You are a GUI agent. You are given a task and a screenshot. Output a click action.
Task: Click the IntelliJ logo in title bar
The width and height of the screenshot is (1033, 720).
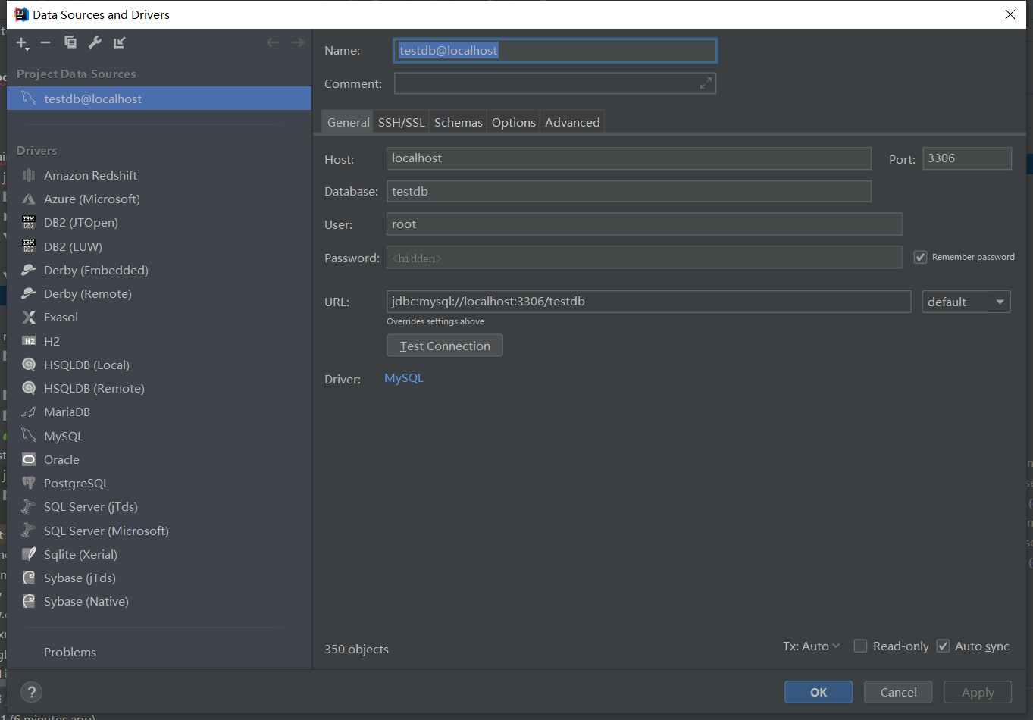tap(21, 14)
